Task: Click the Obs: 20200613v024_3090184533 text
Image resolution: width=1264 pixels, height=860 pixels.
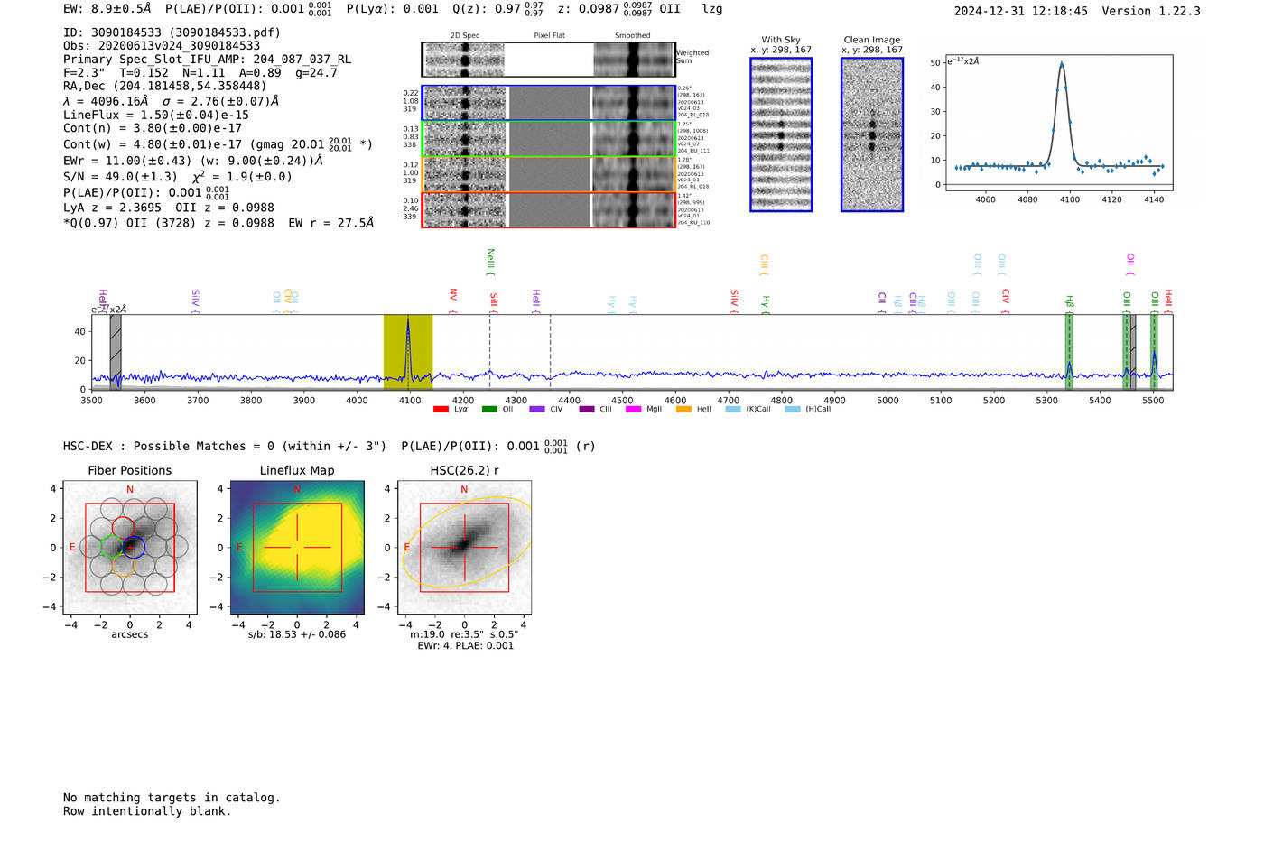Action: [162, 46]
